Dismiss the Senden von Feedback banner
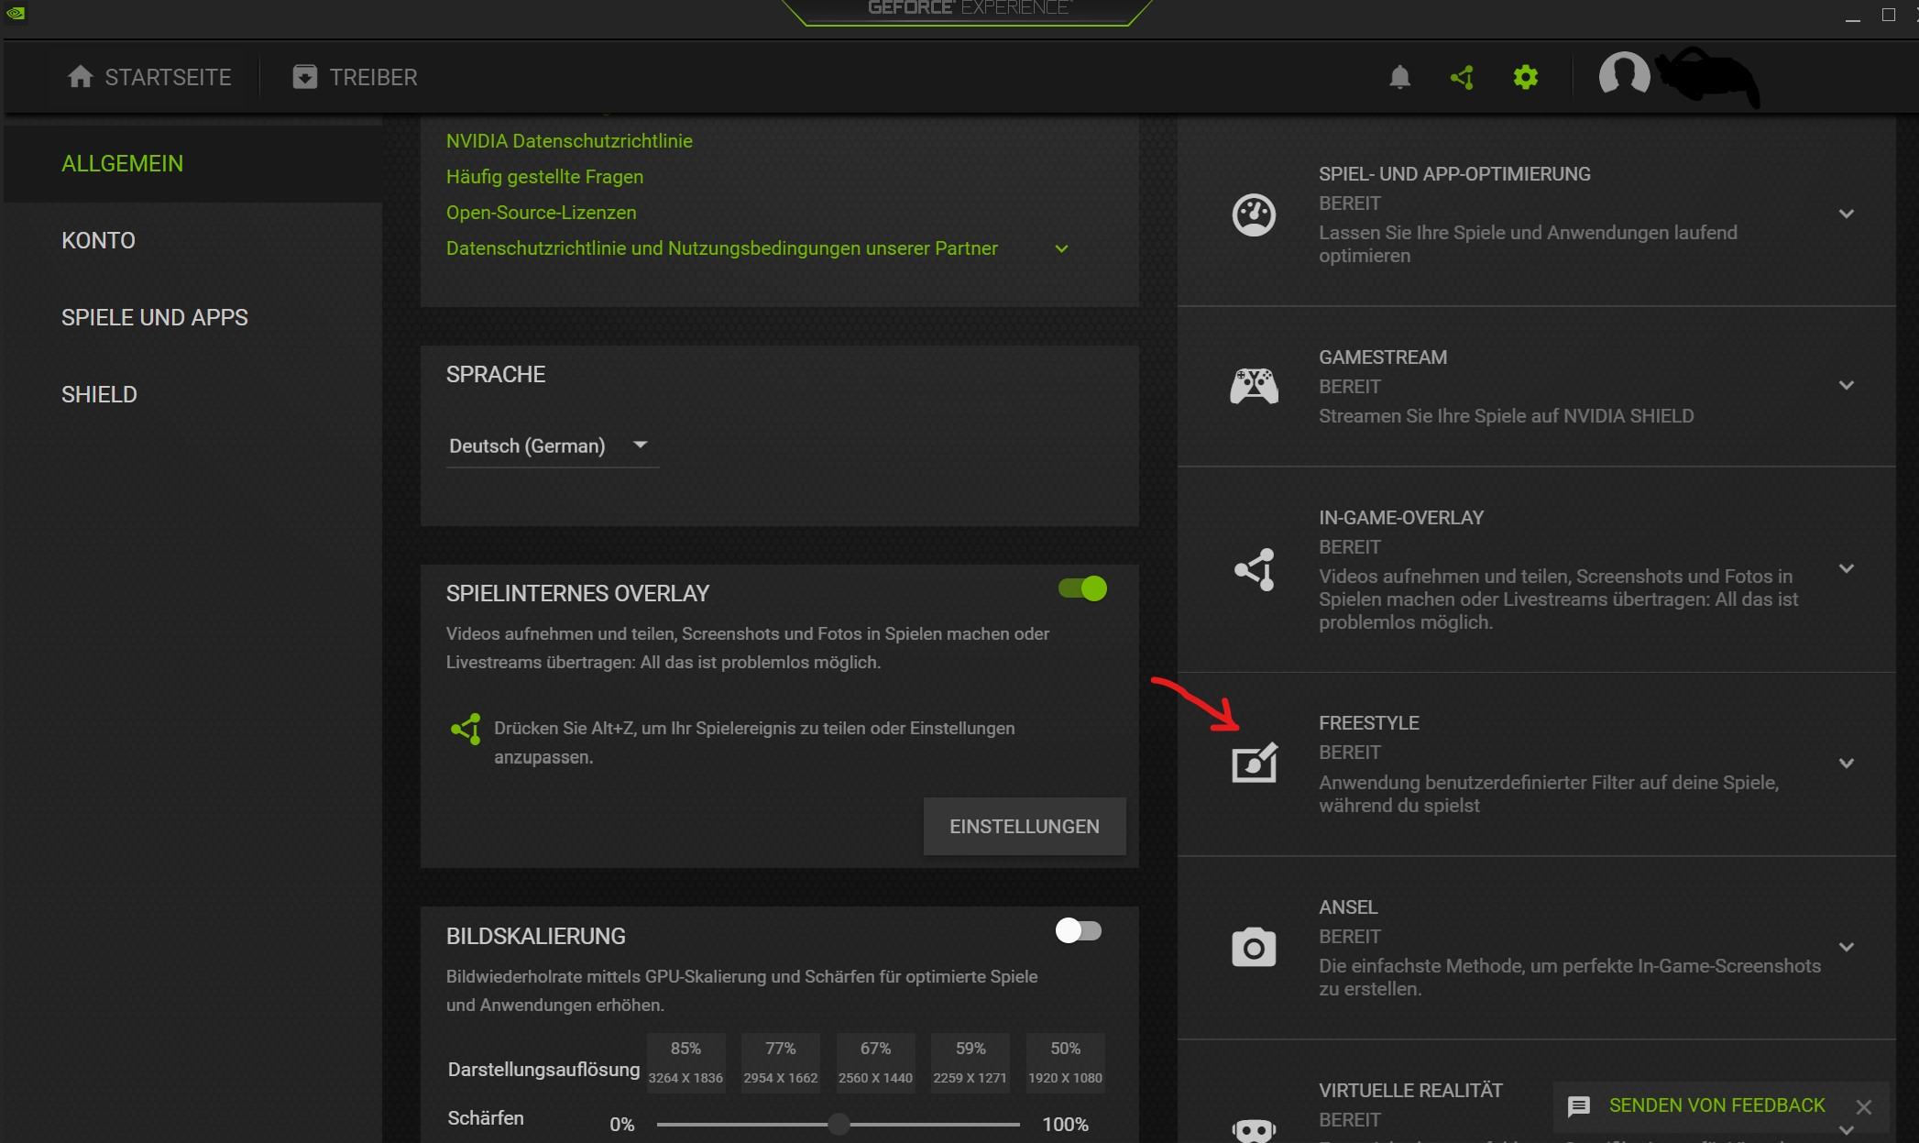 click(x=1864, y=1107)
